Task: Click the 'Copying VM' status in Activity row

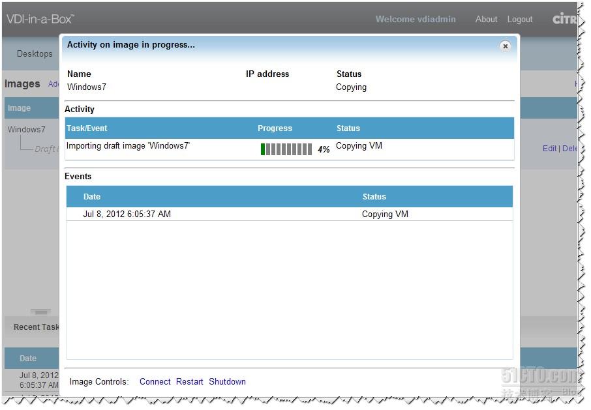Action: coord(359,146)
